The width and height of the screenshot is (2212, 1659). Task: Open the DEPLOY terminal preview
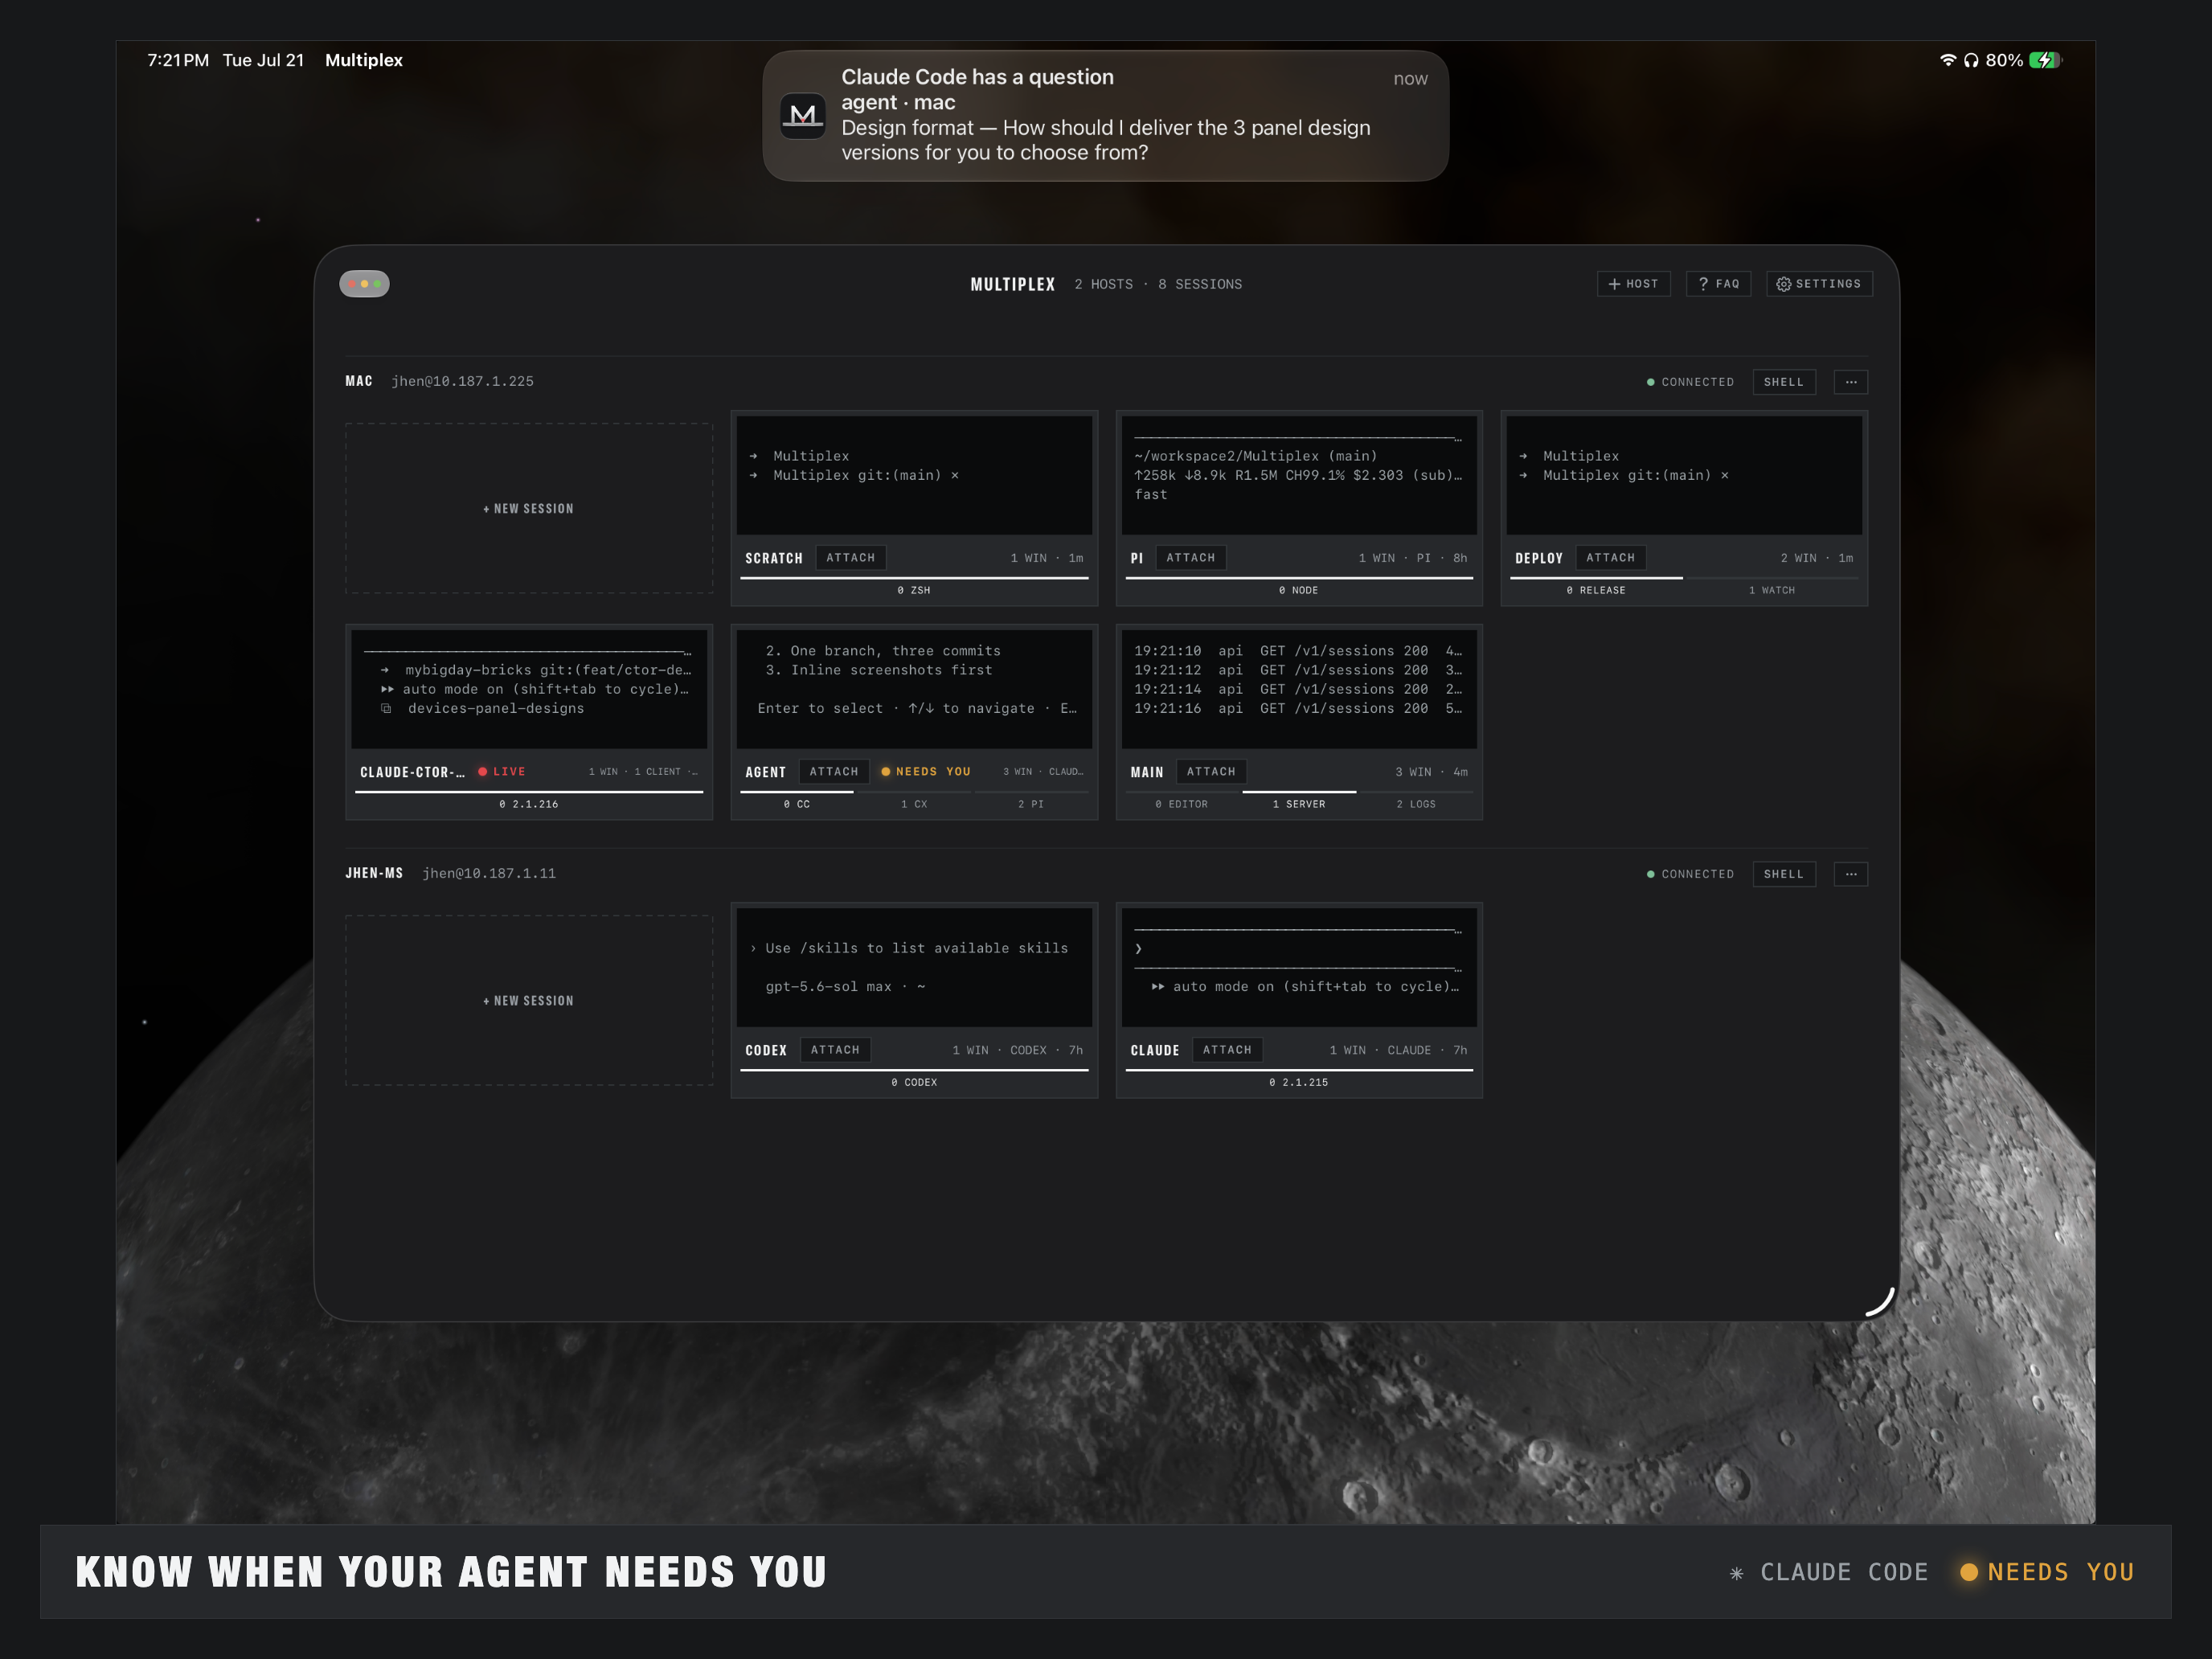click(x=1684, y=475)
